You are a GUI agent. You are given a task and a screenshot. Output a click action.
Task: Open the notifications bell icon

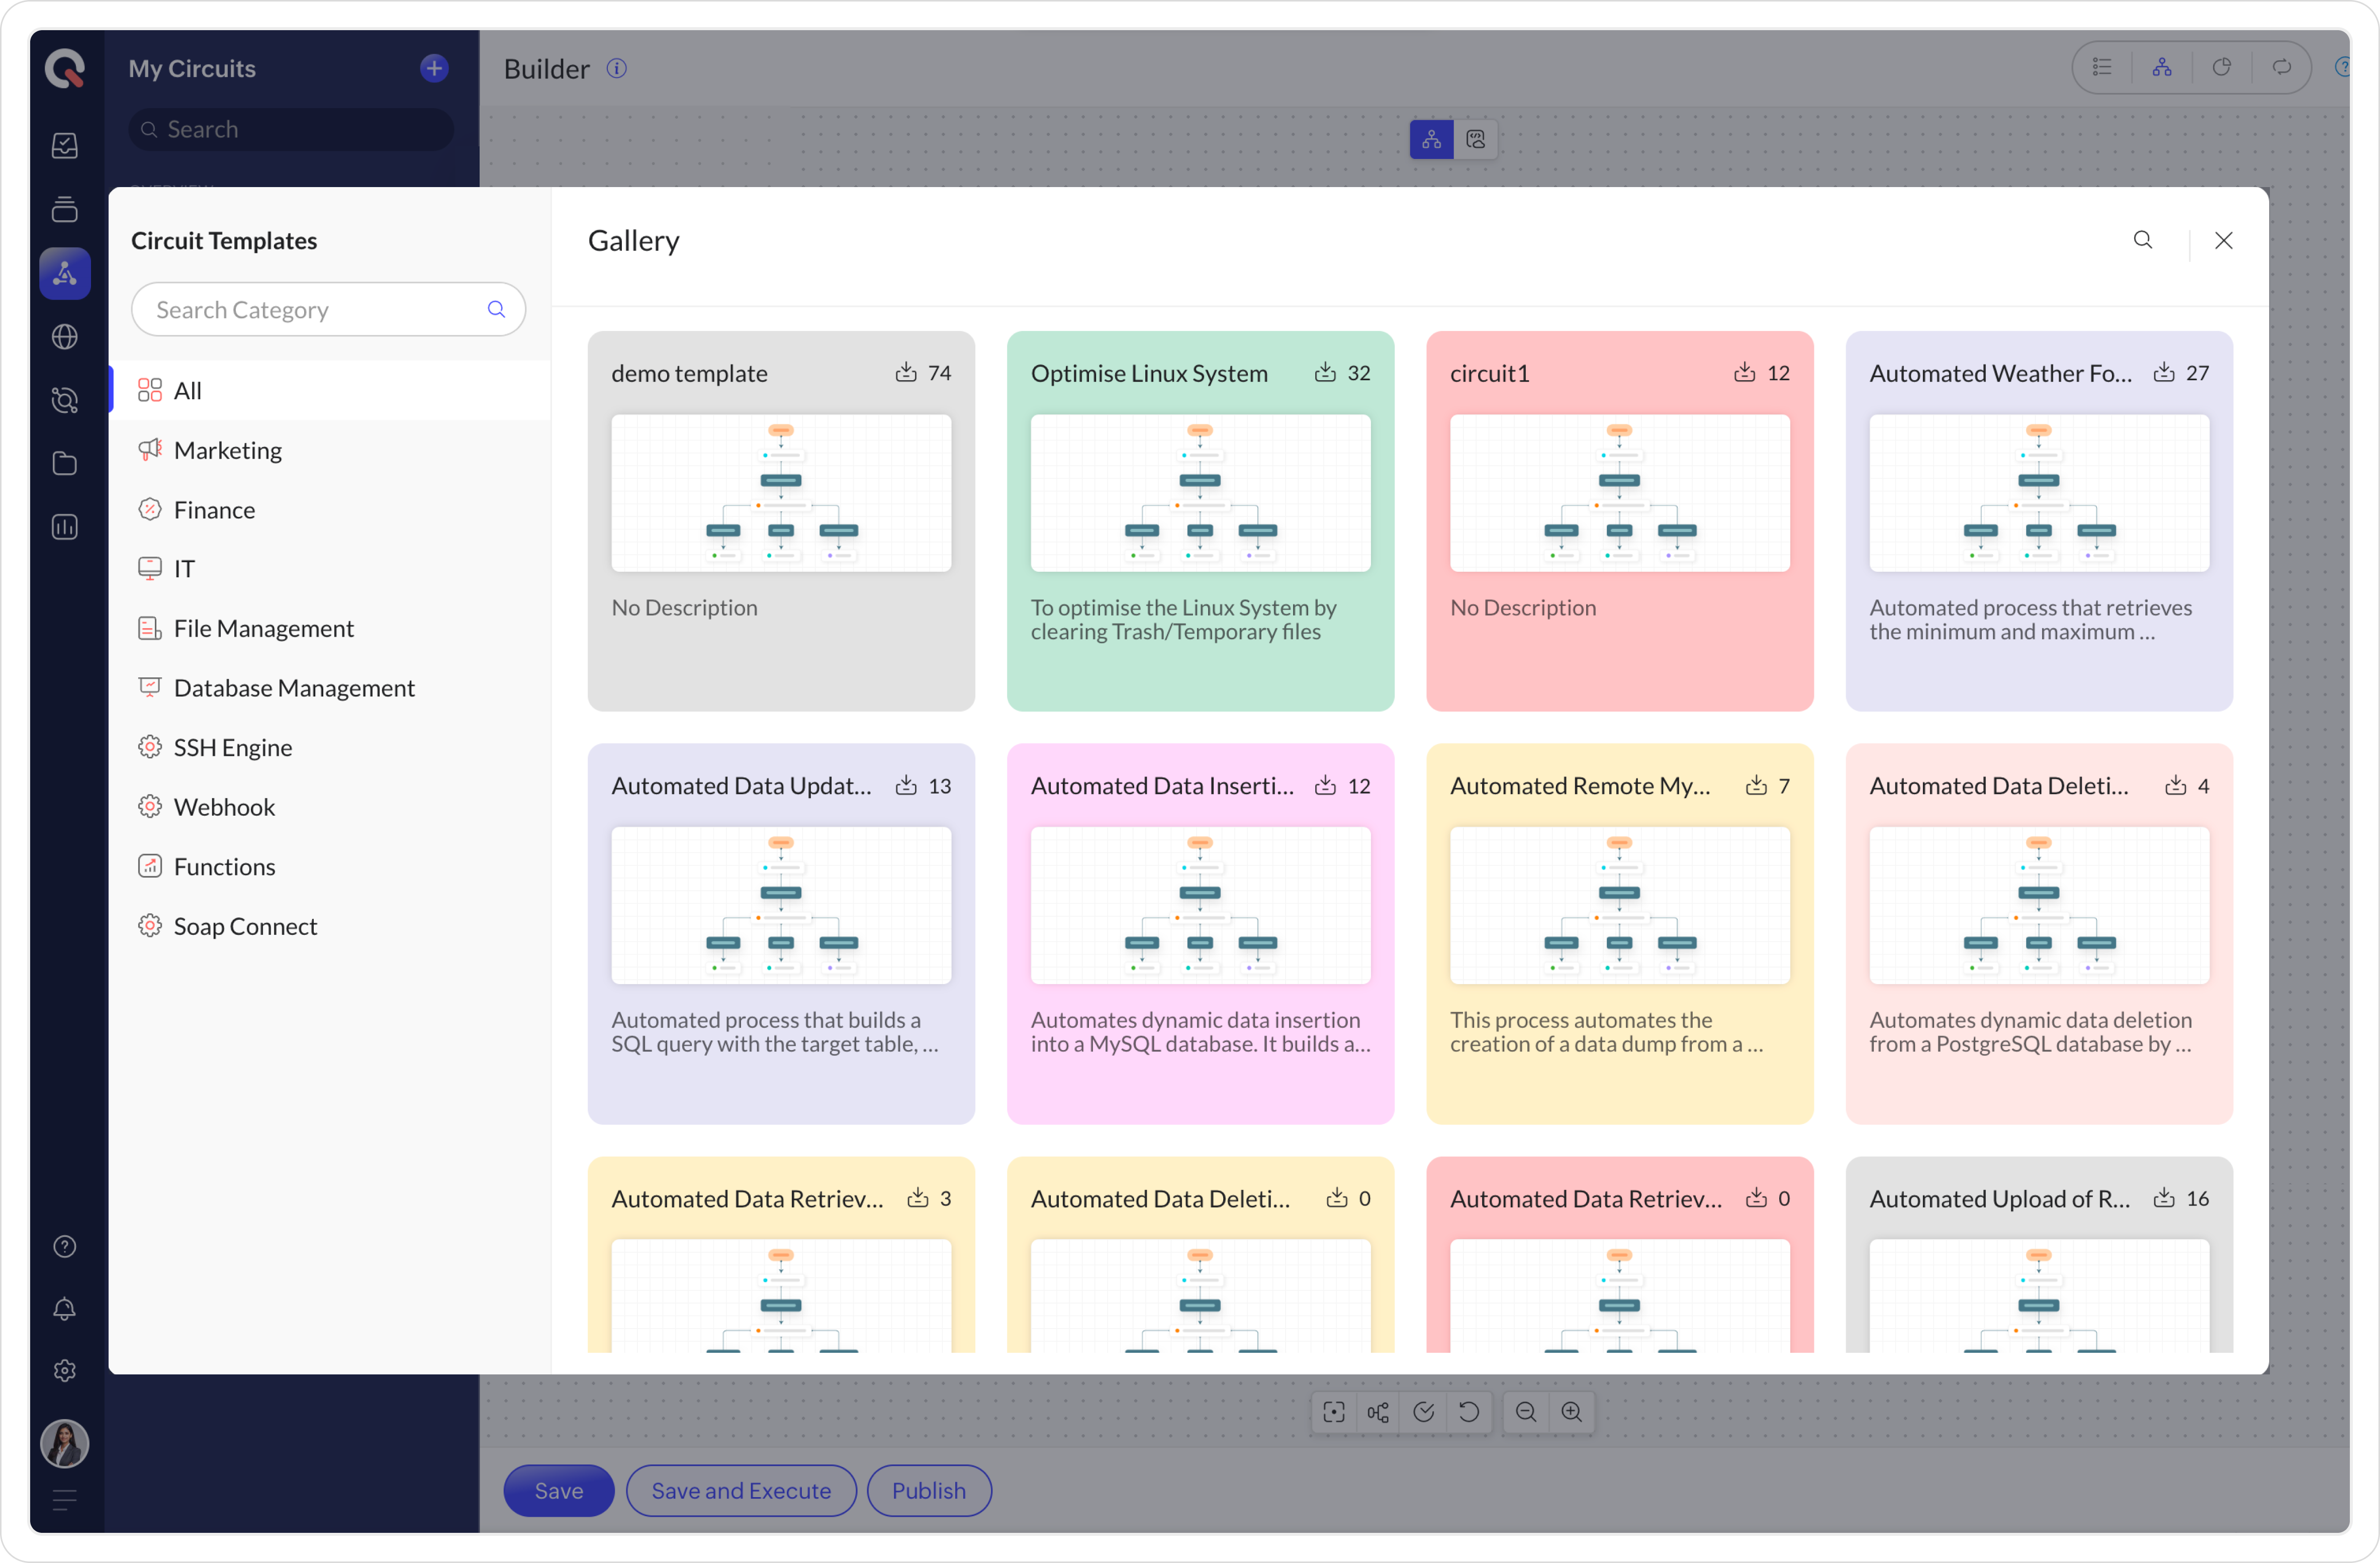65,1309
